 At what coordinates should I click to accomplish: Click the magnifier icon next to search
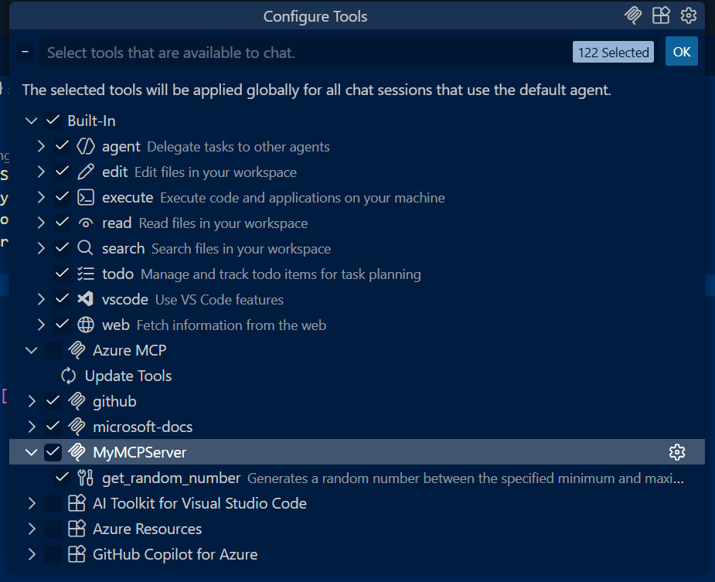coord(85,248)
